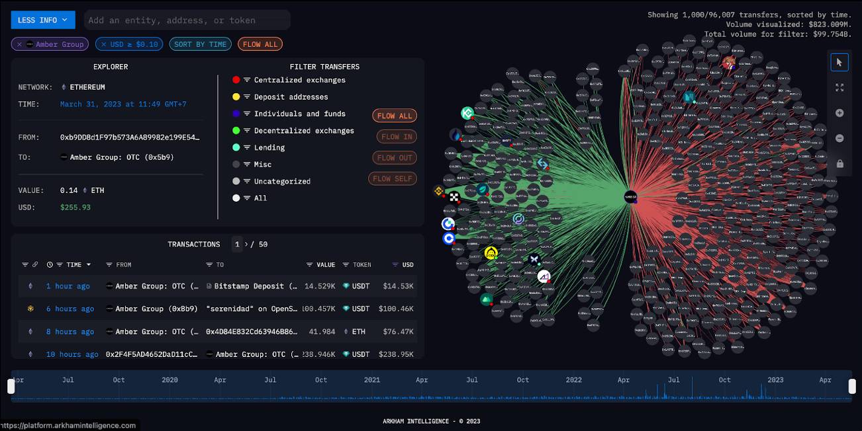The height and width of the screenshot is (431, 862).
Task: Click the Ethereum icon in the 1 hour ago row
Action: [30, 286]
